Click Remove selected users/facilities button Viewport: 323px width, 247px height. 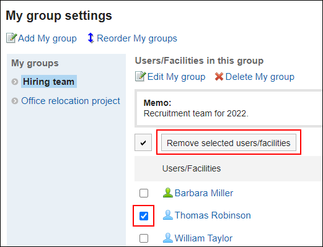pyautogui.click(x=229, y=142)
